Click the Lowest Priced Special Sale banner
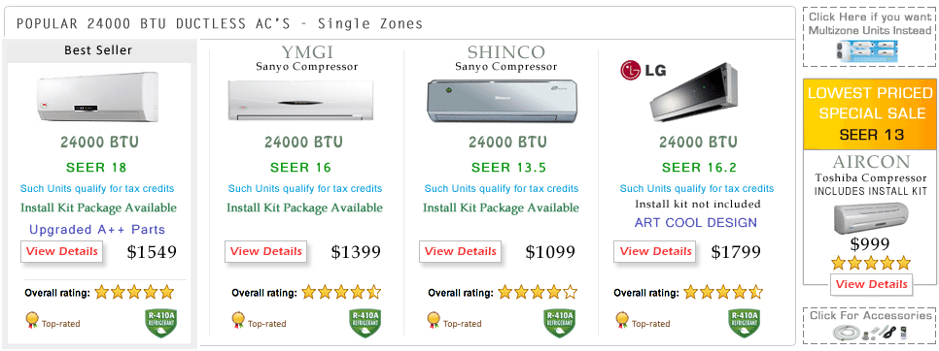 click(x=870, y=113)
